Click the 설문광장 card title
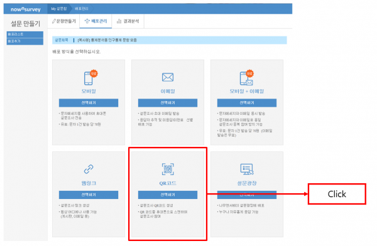This screenshot has height=246, width=377. pos(247,183)
